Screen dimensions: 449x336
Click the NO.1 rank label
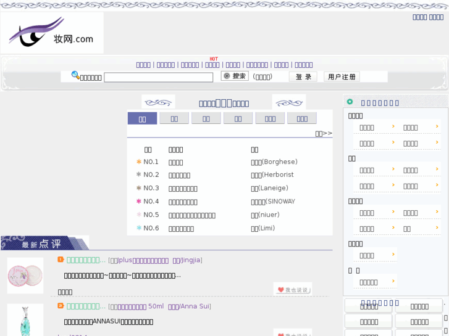coord(151,162)
